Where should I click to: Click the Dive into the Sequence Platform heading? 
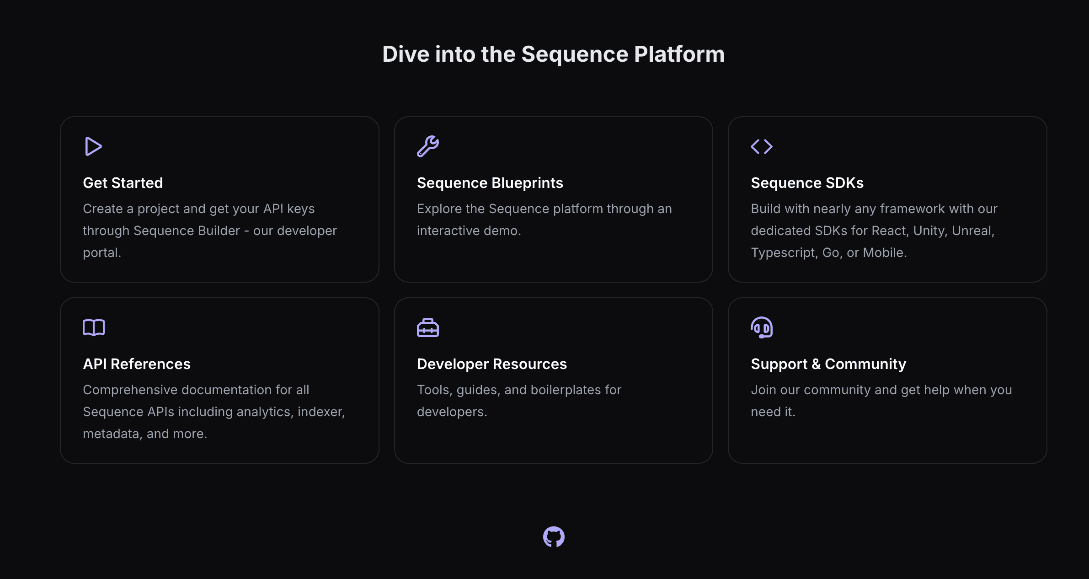pyautogui.click(x=553, y=54)
